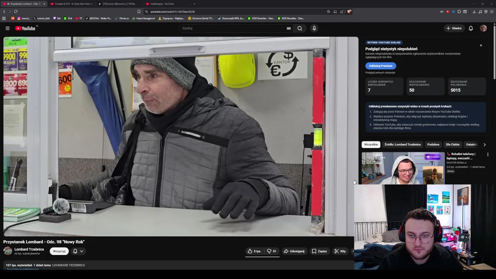The image size is (496, 279).
Task: Reload the page
Action: pyautogui.click(x=16, y=12)
